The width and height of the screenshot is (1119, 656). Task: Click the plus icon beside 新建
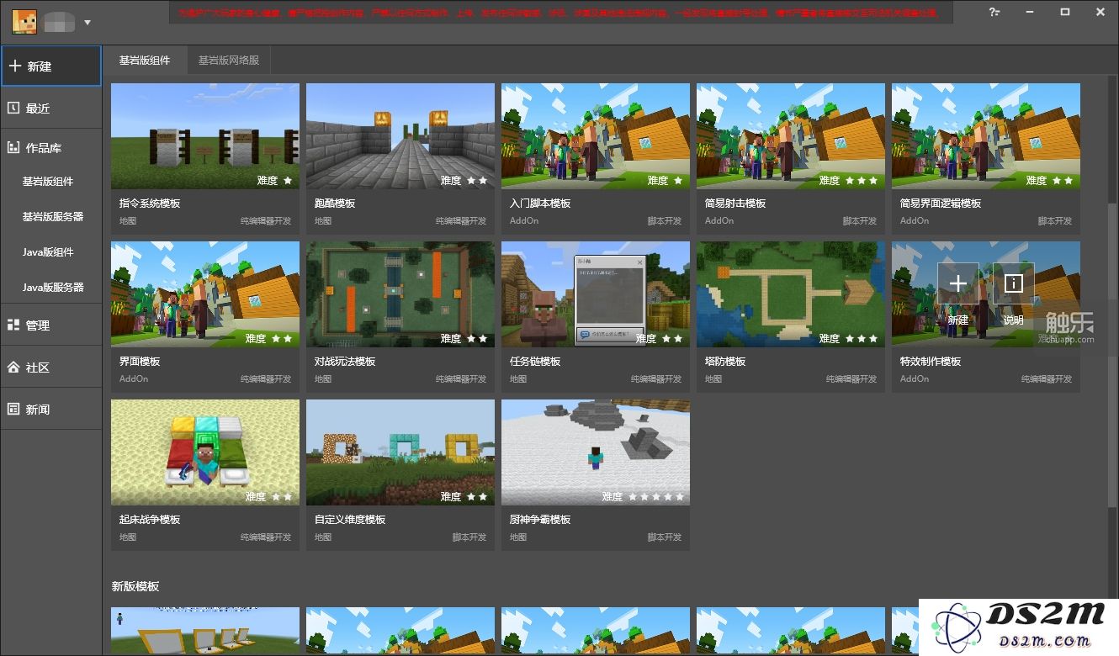click(14, 66)
